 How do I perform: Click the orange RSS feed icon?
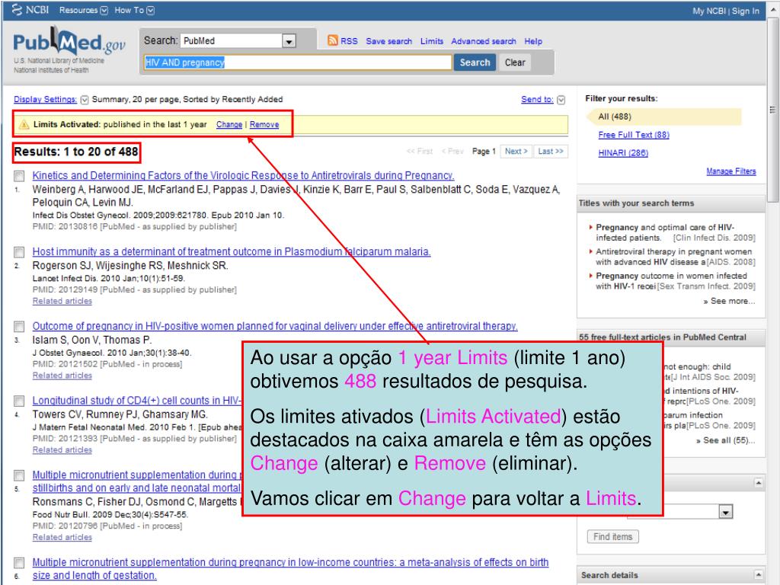point(333,41)
